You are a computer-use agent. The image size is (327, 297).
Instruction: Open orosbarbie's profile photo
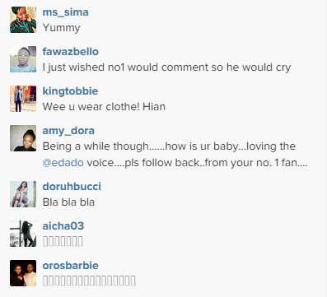point(23,273)
